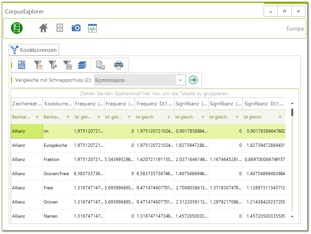Image resolution: width=311 pixels, height=234 pixels.
Task: Open filter options for Zeichenkette column
Action: 37,117
